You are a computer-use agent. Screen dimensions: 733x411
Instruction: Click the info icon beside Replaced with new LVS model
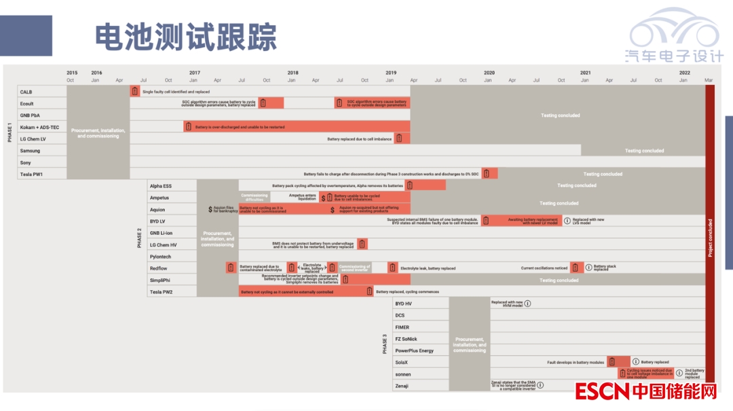coord(567,221)
